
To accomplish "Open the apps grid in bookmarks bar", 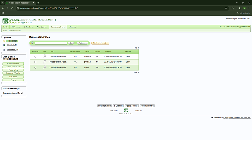I will [3, 13].
